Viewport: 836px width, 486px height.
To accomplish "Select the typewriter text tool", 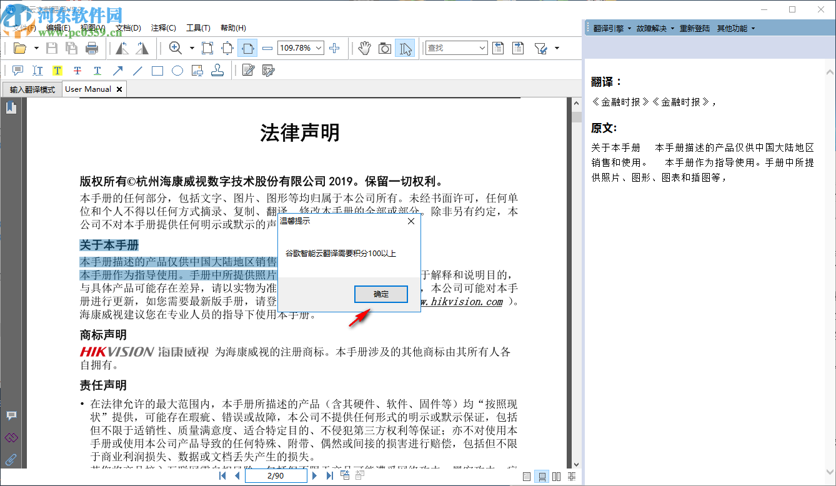I will 37,71.
